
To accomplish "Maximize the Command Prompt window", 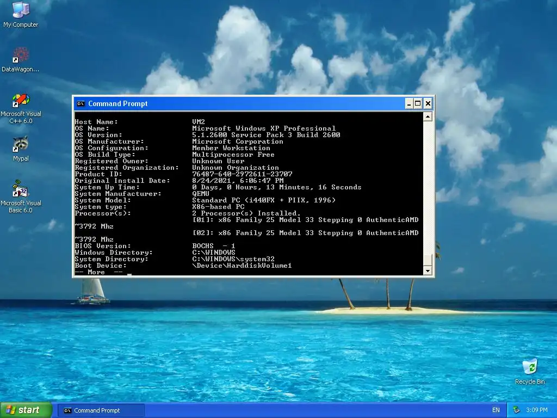I will click(x=418, y=104).
